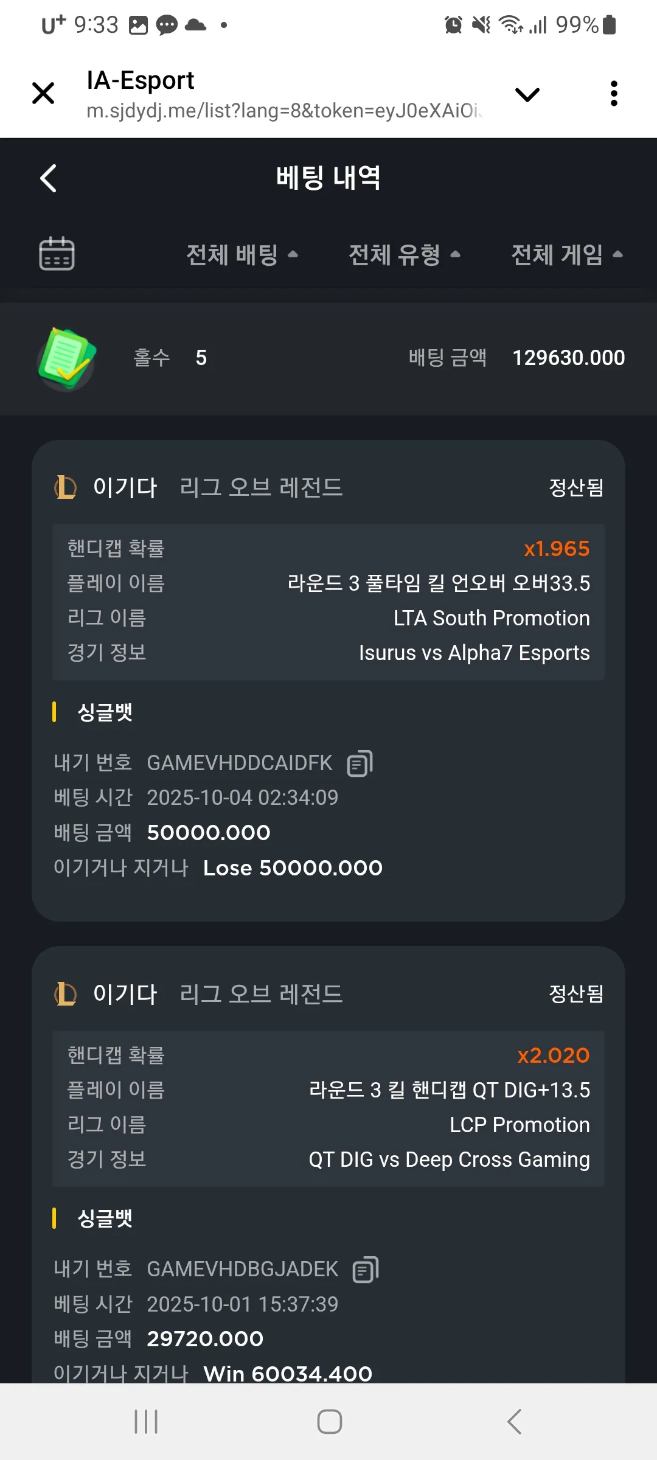Close the IA-Esport browser tab with X

tap(43, 93)
